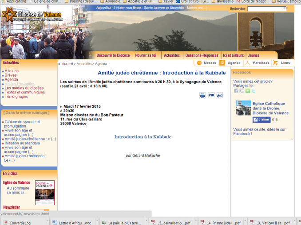Screen dimensions: 301x225
Task: Open the Témoignages sidebar link
Action: [x=16, y=97]
